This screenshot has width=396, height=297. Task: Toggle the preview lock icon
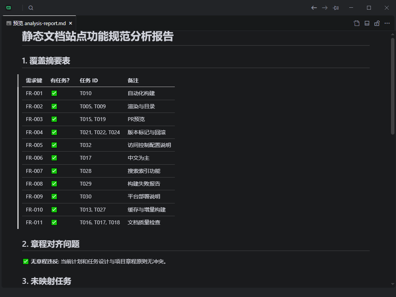pyautogui.click(x=377, y=23)
